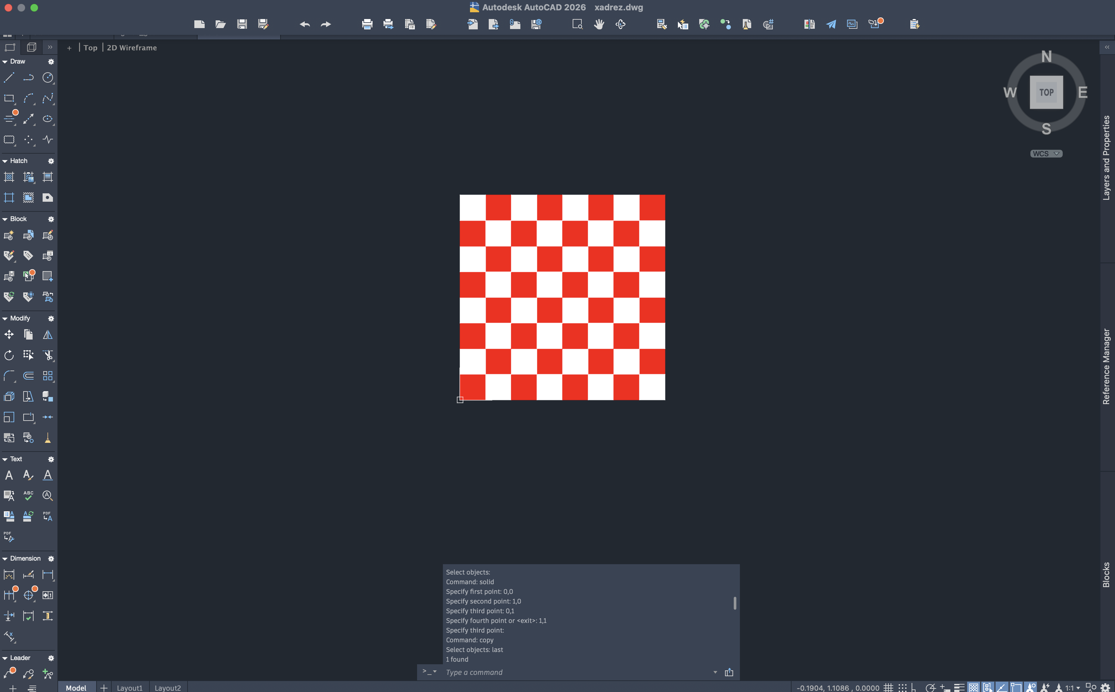Select the Circle draw tool
The width and height of the screenshot is (1115, 692).
pos(47,78)
